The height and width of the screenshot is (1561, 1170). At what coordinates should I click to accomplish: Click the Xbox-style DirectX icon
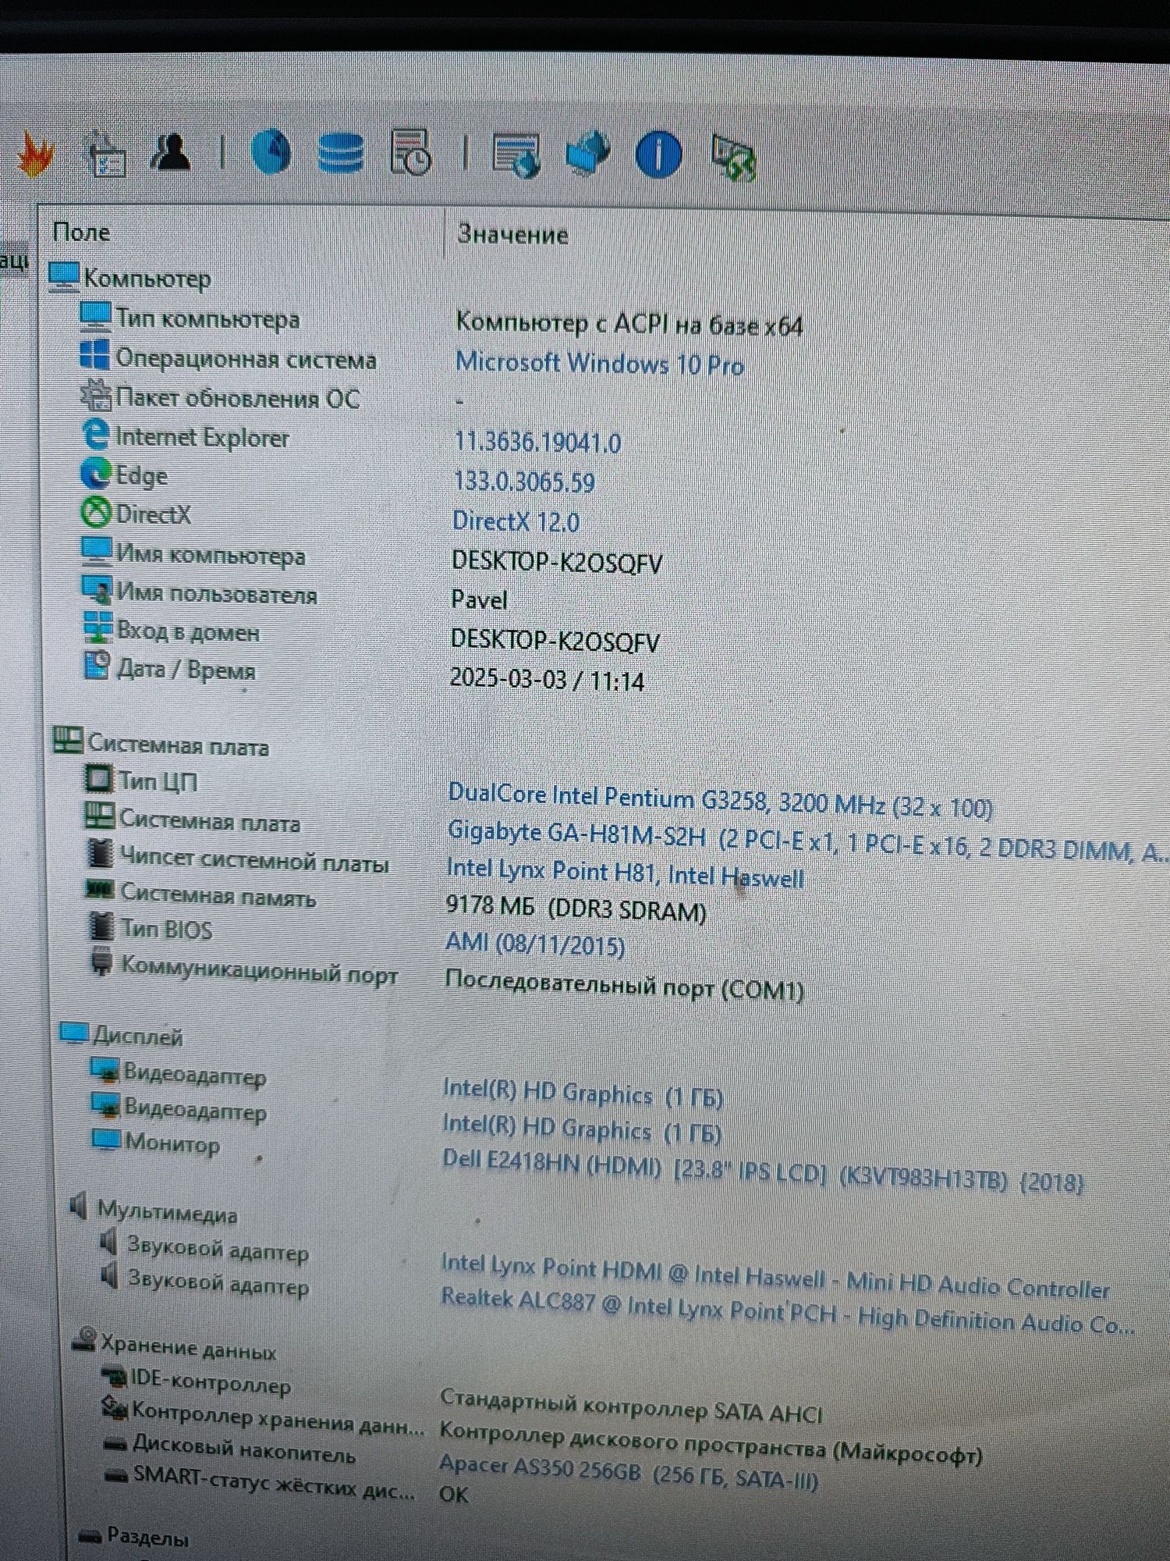(97, 513)
